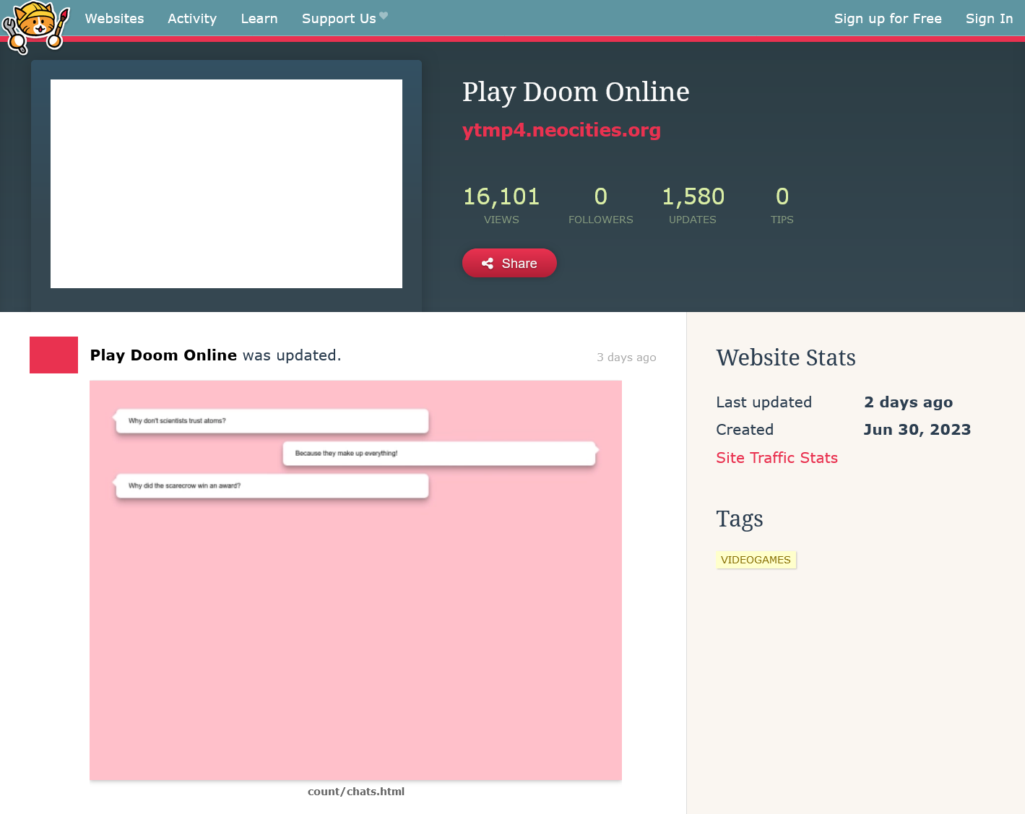Image resolution: width=1025 pixels, height=814 pixels.
Task: Click the 3 days ago timestamp
Action: click(x=626, y=358)
